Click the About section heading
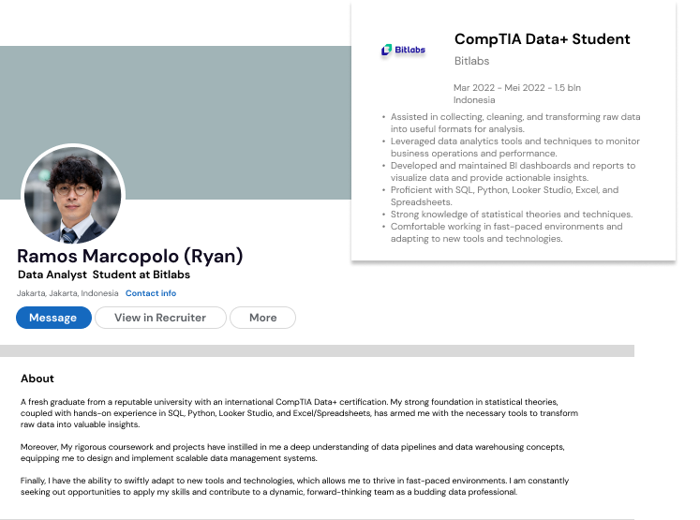Viewport: 700px width, 520px height. (x=37, y=379)
